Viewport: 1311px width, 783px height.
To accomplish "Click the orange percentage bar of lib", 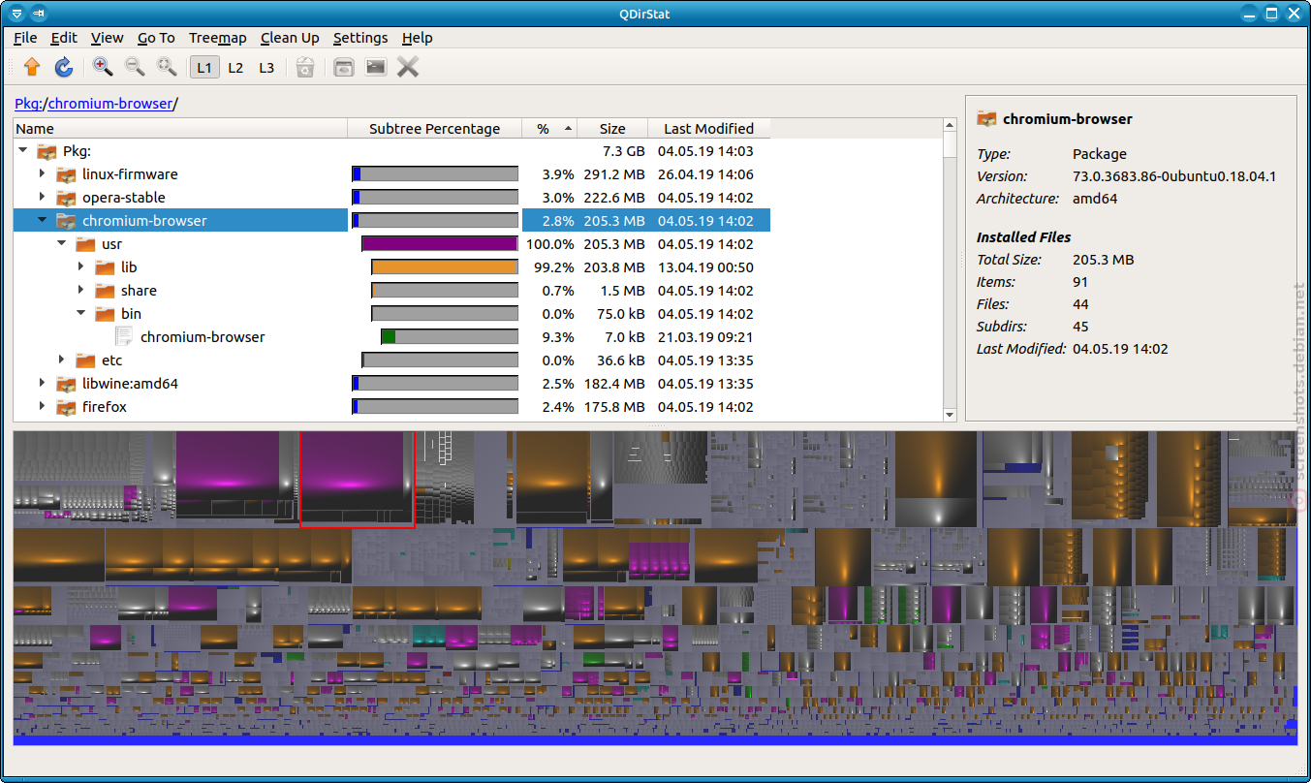I will [445, 267].
